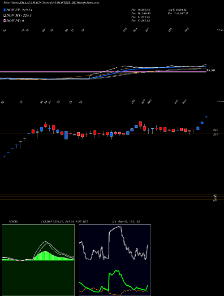The image size is (224, 296).
Task: Open the green MACD histogram panel
Action: 38,260
